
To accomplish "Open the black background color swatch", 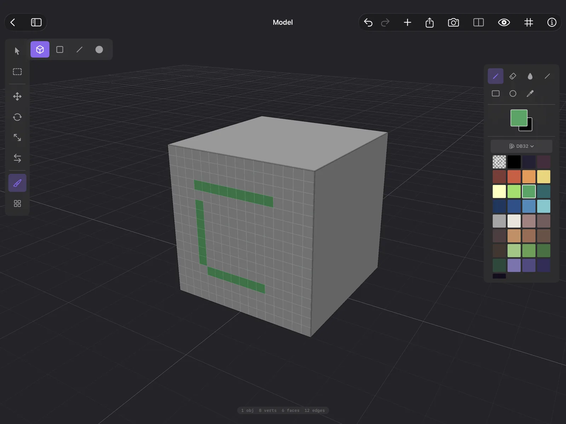I will click(x=530, y=128).
